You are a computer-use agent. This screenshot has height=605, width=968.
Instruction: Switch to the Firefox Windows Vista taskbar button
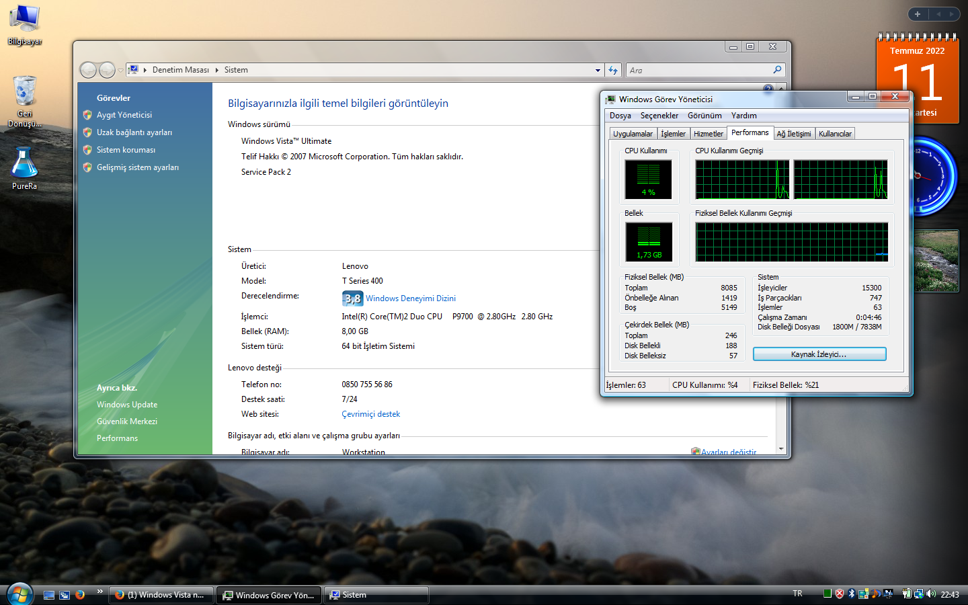click(x=161, y=595)
